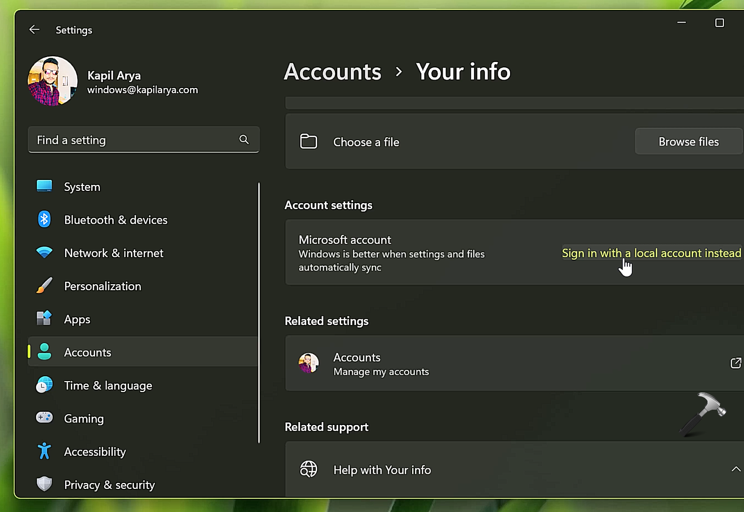Click the Browse files button

tap(688, 142)
